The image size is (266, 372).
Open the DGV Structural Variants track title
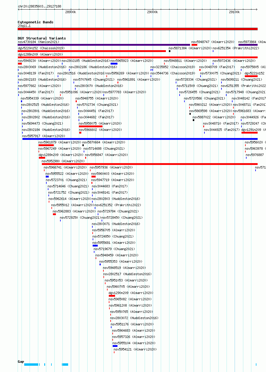tap(42, 38)
